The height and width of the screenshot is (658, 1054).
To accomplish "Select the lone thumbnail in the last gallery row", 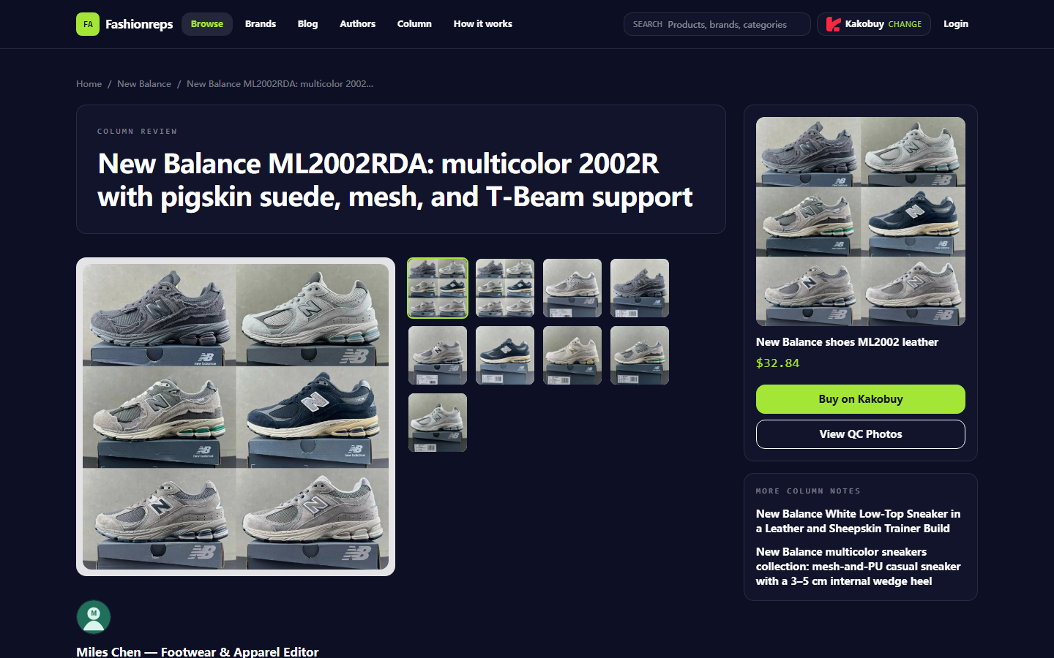I will (x=438, y=423).
